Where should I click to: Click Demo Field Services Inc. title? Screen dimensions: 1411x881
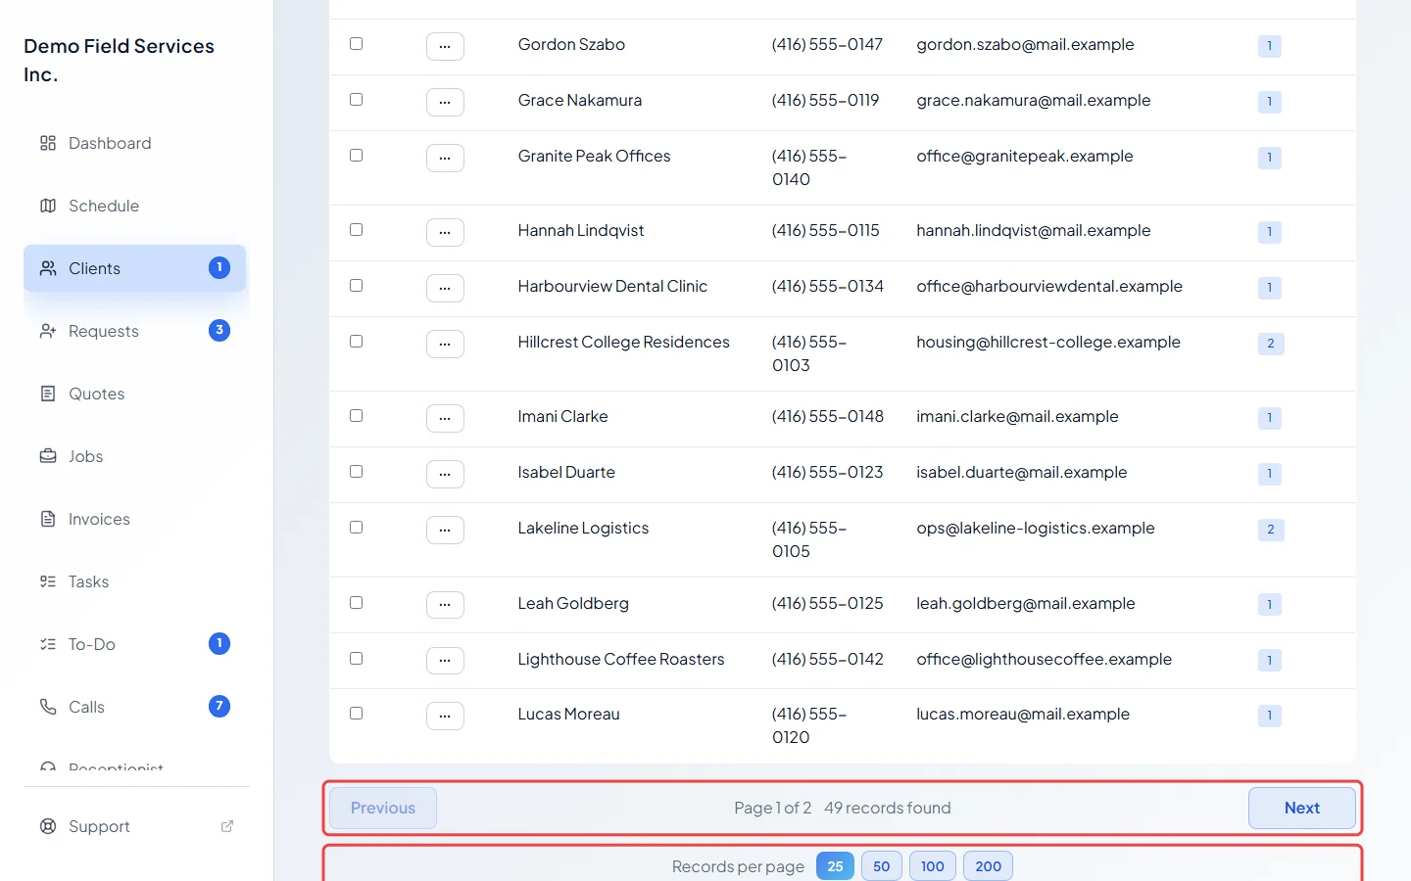pyautogui.click(x=119, y=60)
